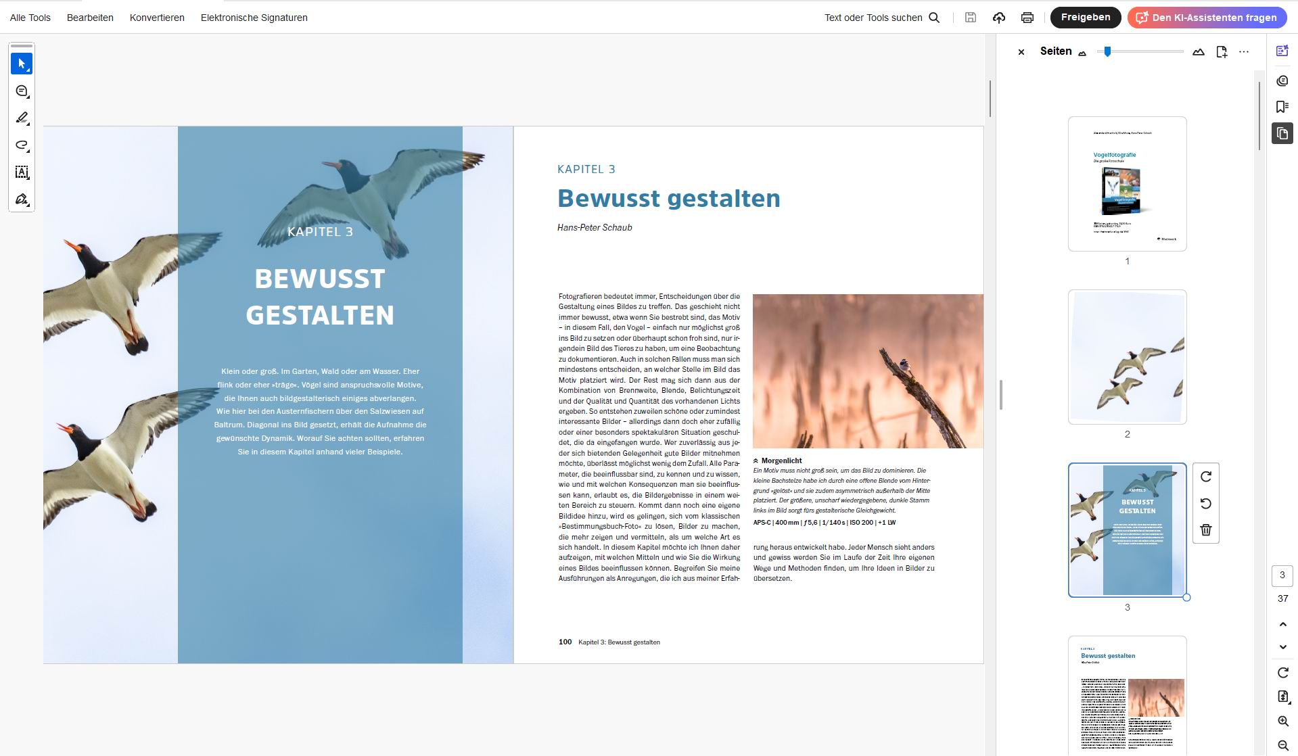Delete page 3 with trash icon
1298x756 pixels.
[1206, 529]
